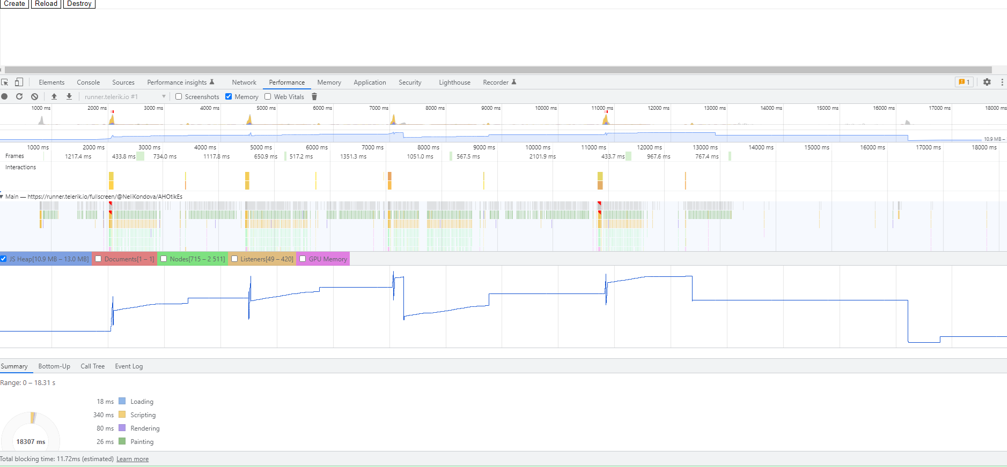Click the load profile upload icon
This screenshot has width=1007, height=467.
coord(54,96)
